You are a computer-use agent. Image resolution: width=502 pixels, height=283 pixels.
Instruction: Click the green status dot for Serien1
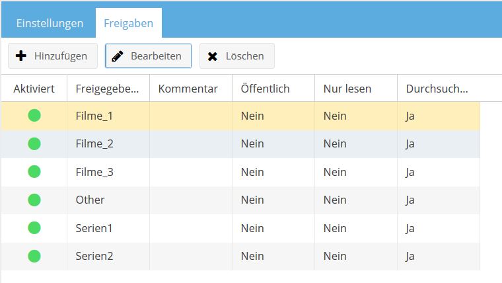(x=34, y=228)
